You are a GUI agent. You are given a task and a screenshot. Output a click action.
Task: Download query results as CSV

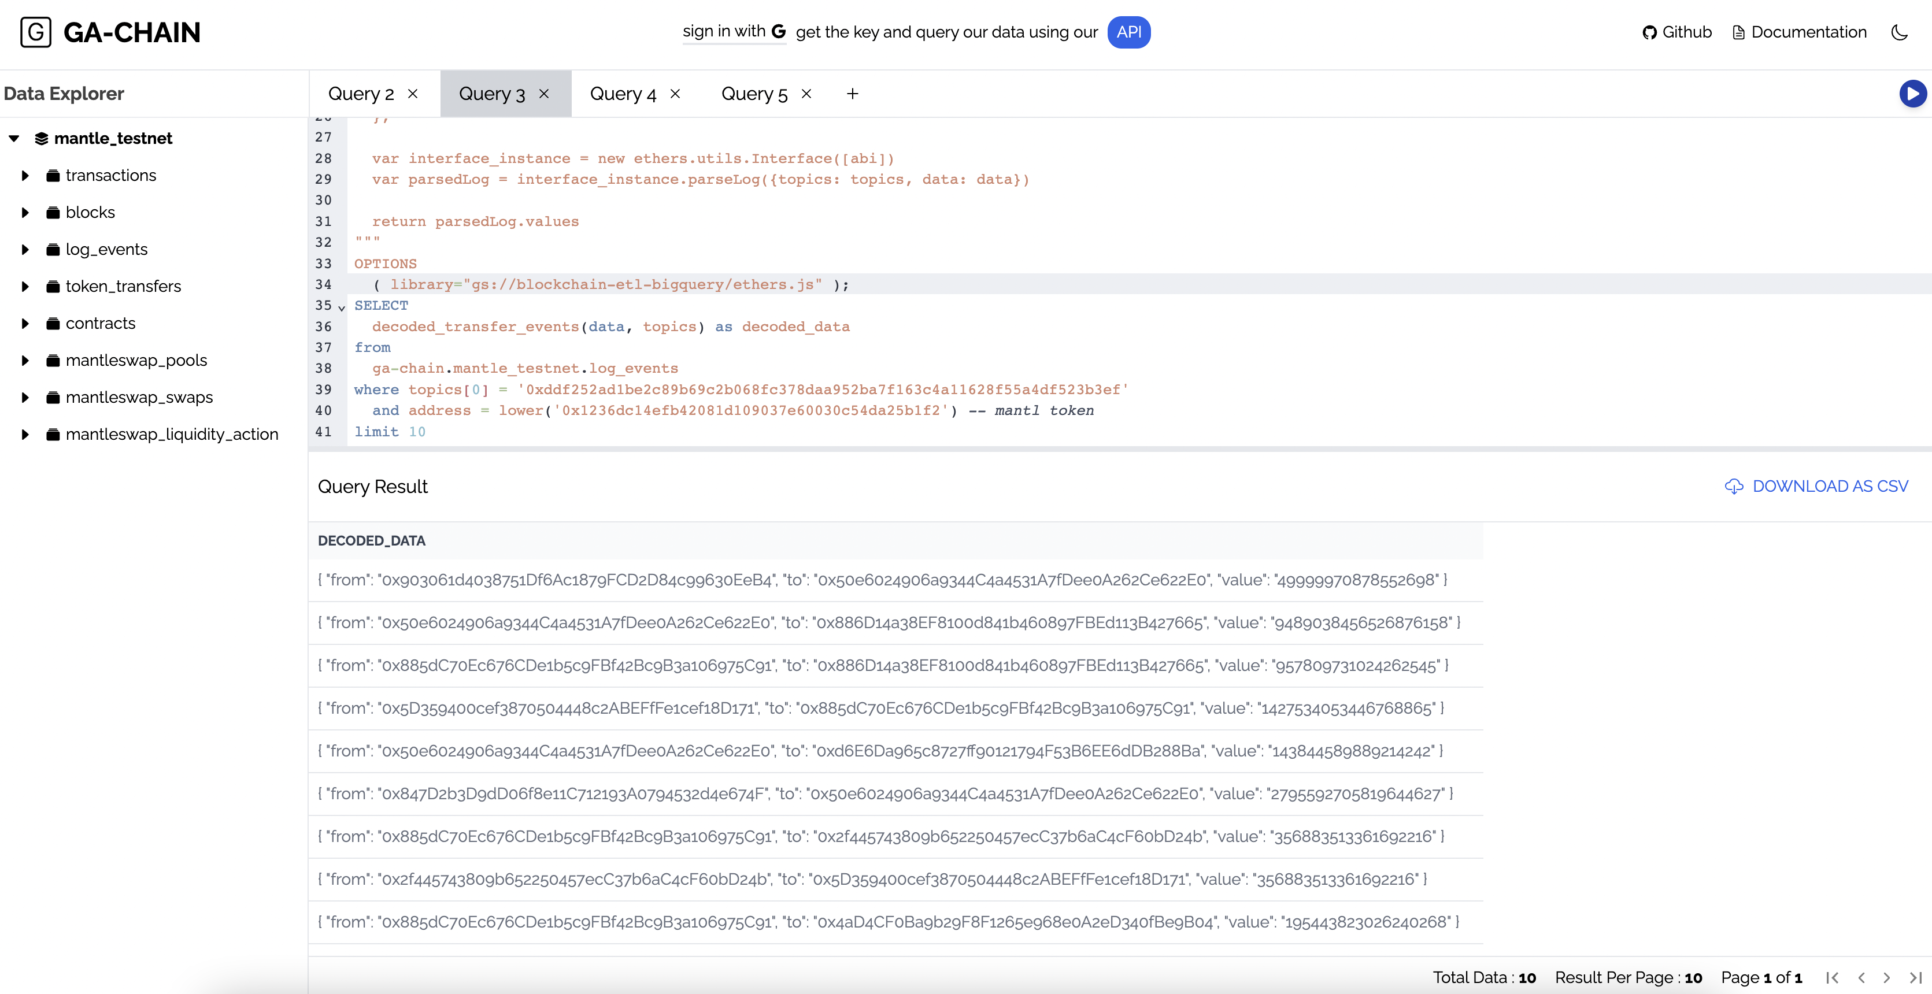[x=1816, y=486]
